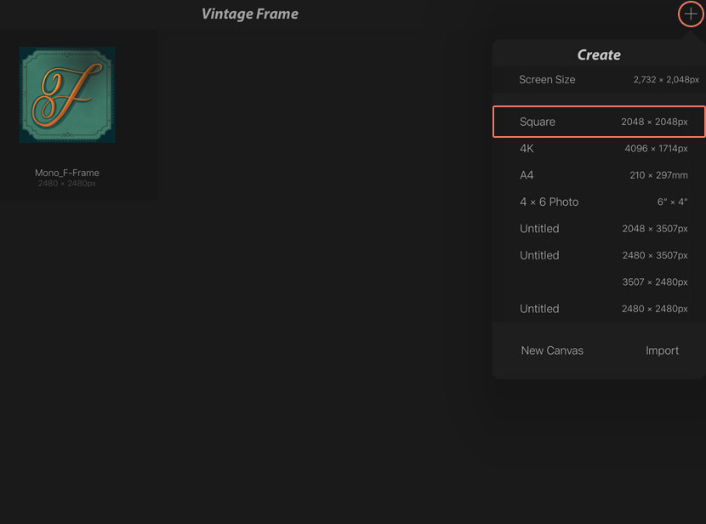Image resolution: width=706 pixels, height=524 pixels.
Task: Tap the Create panel header
Action: coord(598,54)
